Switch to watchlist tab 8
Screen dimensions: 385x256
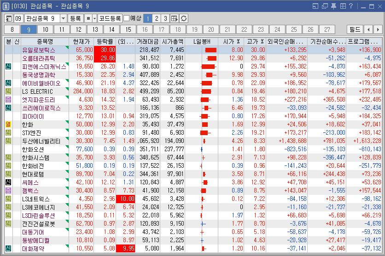click(12, 29)
